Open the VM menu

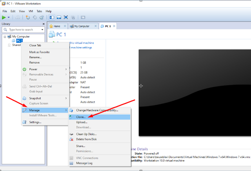pyautogui.click(x=31, y=11)
